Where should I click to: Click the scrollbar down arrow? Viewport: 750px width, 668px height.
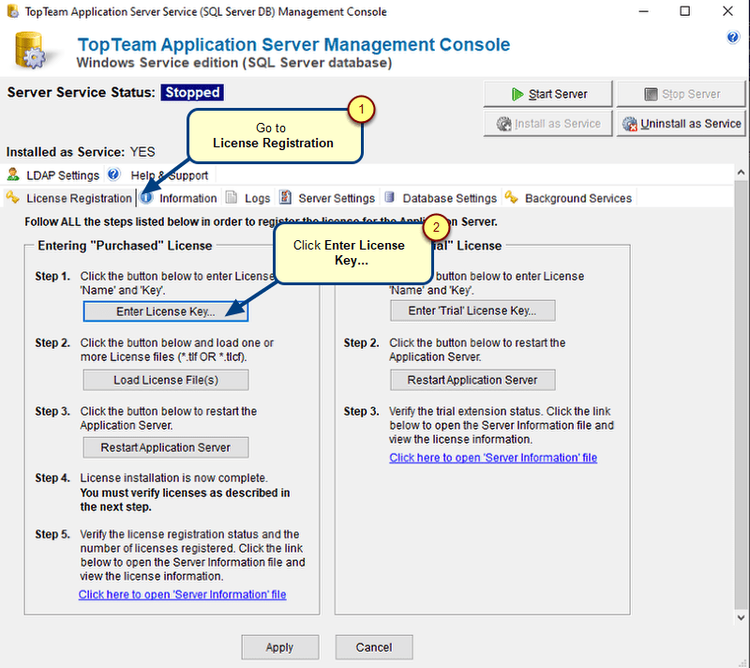pos(741,617)
